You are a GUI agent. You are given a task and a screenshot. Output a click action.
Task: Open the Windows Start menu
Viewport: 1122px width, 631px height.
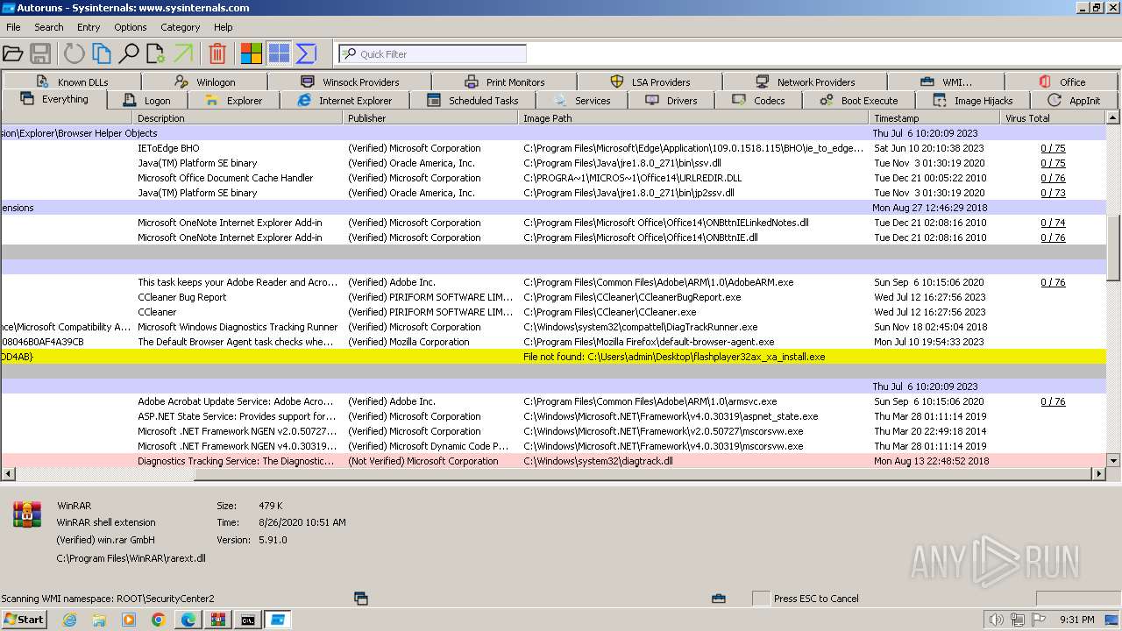click(x=24, y=620)
